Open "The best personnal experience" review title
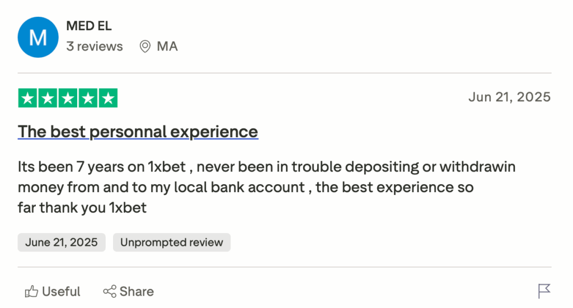 (x=138, y=132)
